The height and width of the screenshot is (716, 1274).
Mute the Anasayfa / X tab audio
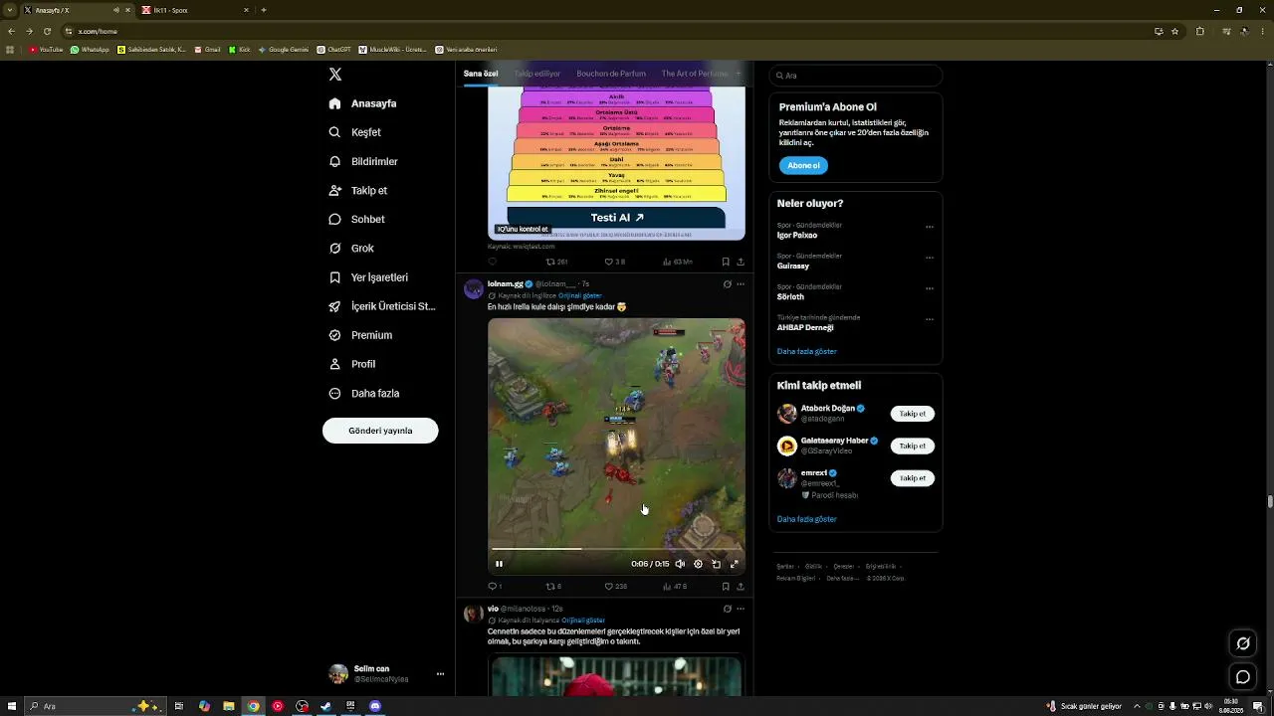pyautogui.click(x=116, y=10)
